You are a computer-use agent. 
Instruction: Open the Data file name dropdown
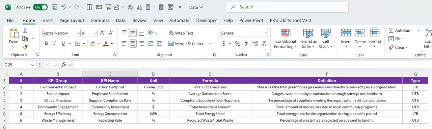[196, 7]
